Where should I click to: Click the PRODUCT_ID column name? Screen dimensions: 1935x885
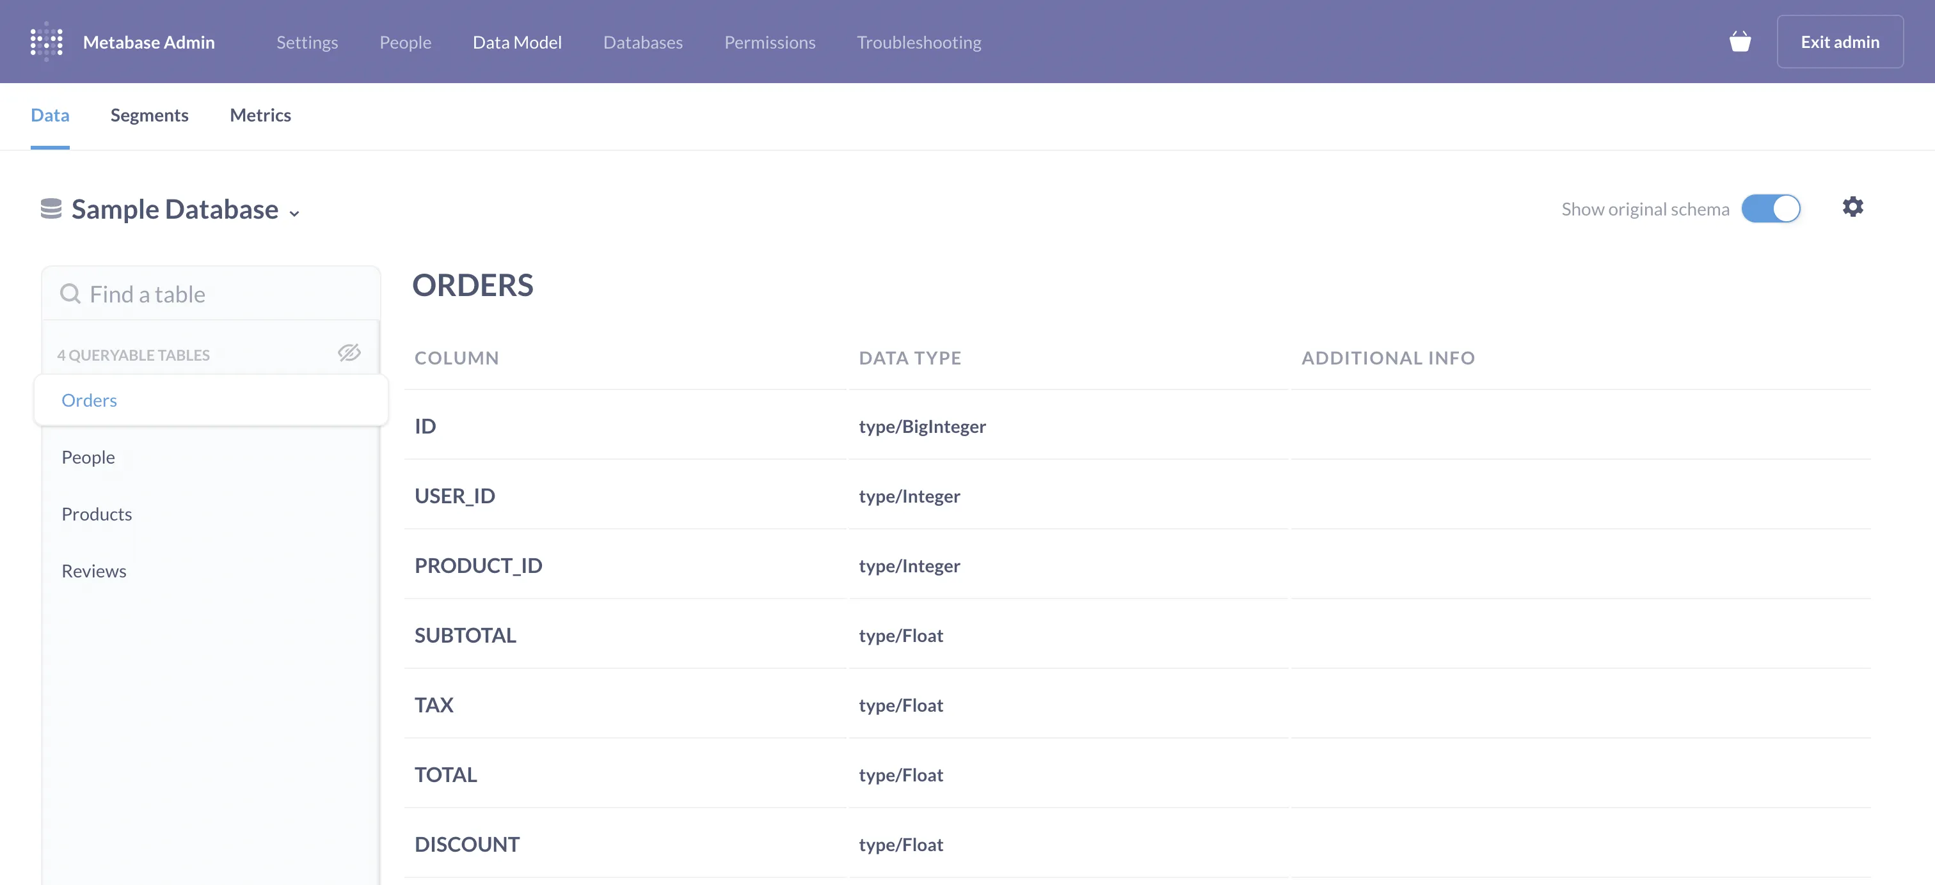click(x=479, y=566)
